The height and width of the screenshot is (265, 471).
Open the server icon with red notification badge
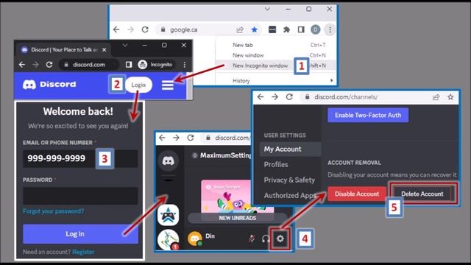[x=169, y=240]
